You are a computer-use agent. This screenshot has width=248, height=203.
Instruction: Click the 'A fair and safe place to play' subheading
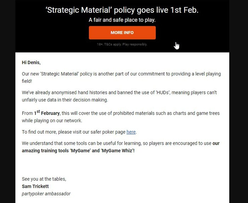click(122, 20)
